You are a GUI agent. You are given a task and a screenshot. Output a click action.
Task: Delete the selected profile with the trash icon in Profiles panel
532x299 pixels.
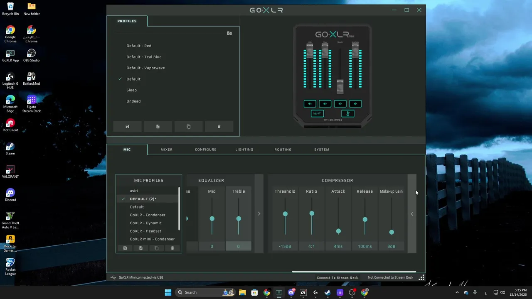tap(219, 127)
